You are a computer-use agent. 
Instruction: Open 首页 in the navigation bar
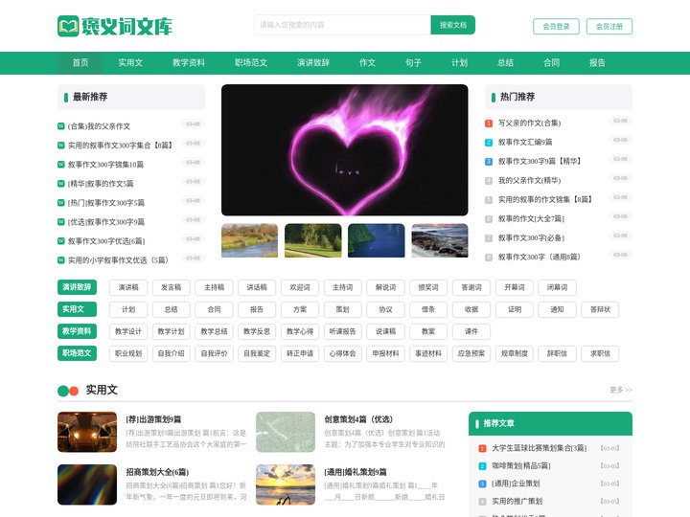[80, 63]
